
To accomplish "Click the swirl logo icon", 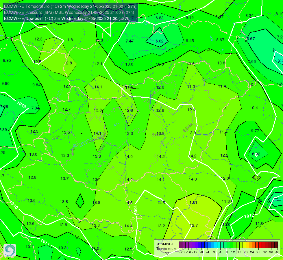I will tap(10, 250).
